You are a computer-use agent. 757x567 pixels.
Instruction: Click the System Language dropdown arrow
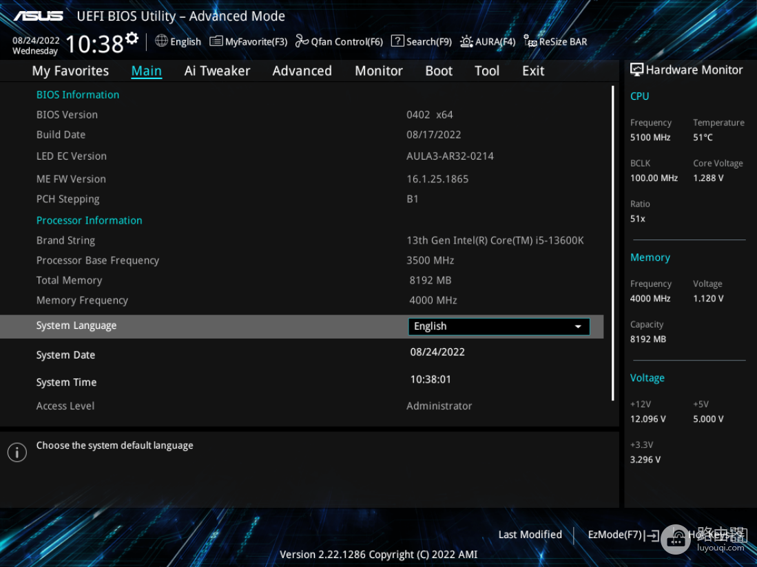pyautogui.click(x=578, y=327)
